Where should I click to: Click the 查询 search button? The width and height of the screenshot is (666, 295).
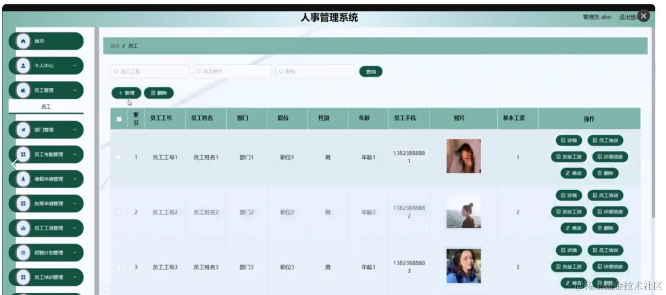[x=371, y=72]
